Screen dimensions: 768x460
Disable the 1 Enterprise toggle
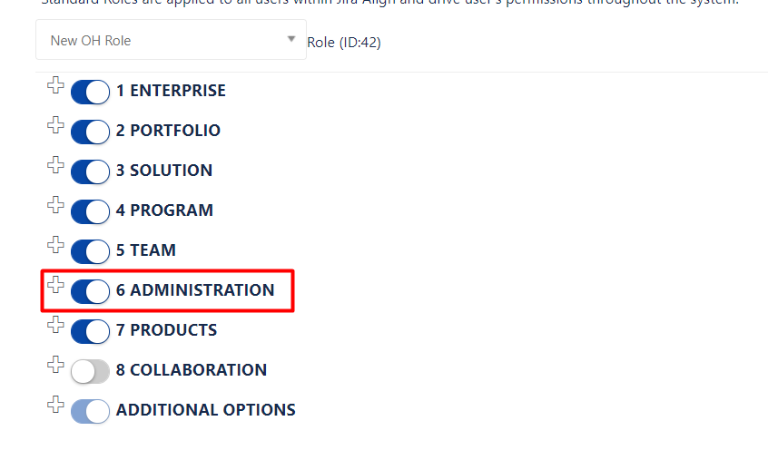tap(90, 92)
